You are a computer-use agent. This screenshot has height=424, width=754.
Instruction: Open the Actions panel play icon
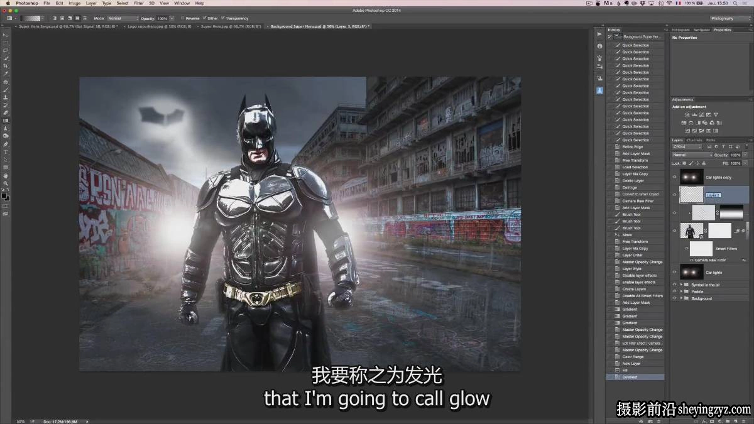599,34
